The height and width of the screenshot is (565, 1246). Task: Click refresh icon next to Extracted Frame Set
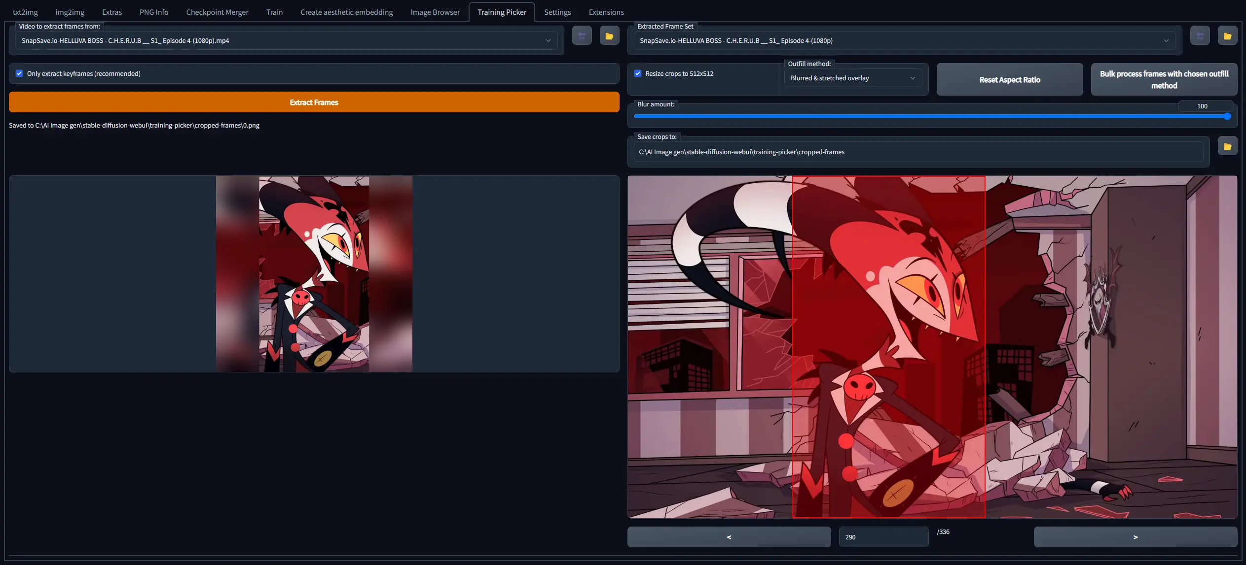coord(1200,35)
